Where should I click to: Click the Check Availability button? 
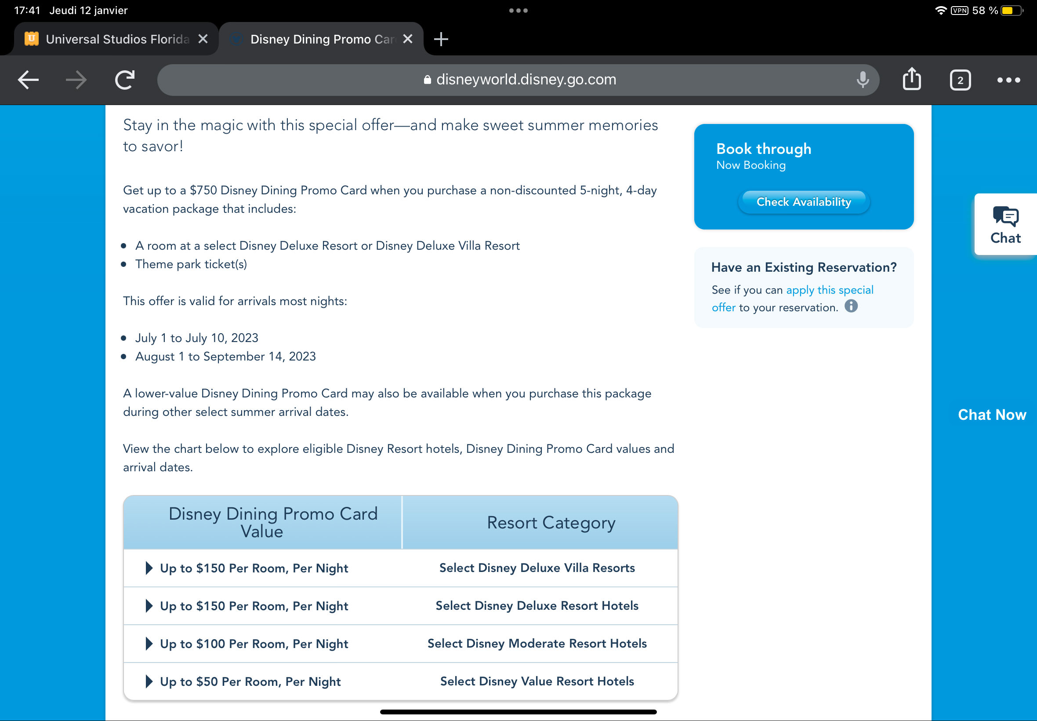pos(804,202)
